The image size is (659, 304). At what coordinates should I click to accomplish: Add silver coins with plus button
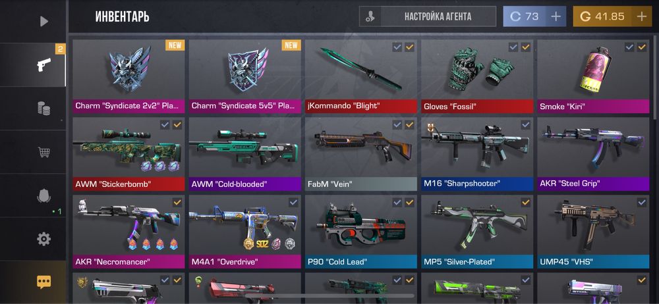pos(556,16)
